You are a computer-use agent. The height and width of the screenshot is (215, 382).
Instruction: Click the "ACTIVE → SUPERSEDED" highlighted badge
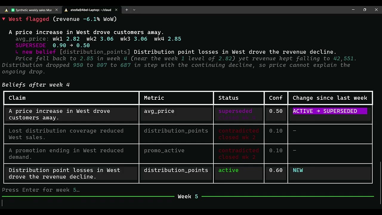(x=330, y=111)
